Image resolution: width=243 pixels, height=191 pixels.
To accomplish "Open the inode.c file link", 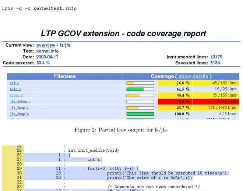I will (x=16, y=95).
